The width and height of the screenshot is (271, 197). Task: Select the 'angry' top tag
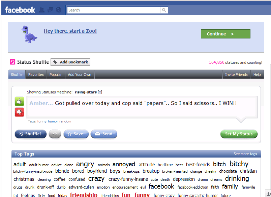(85, 164)
